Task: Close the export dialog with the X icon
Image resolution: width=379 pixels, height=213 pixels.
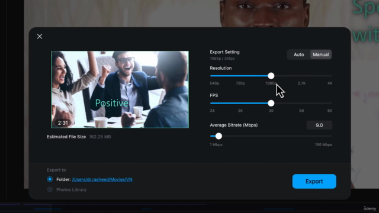Action: (x=40, y=37)
